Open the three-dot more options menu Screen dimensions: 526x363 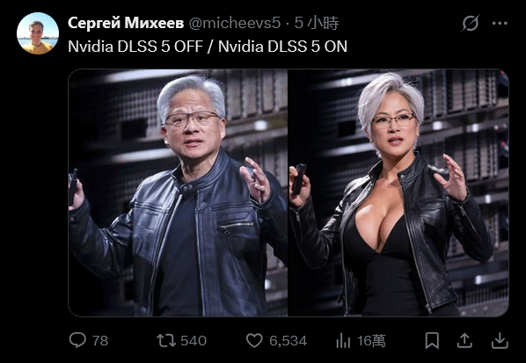[500, 23]
